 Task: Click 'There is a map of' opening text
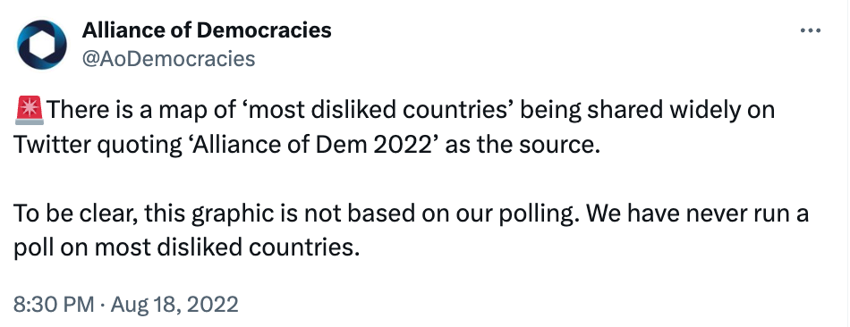138,111
